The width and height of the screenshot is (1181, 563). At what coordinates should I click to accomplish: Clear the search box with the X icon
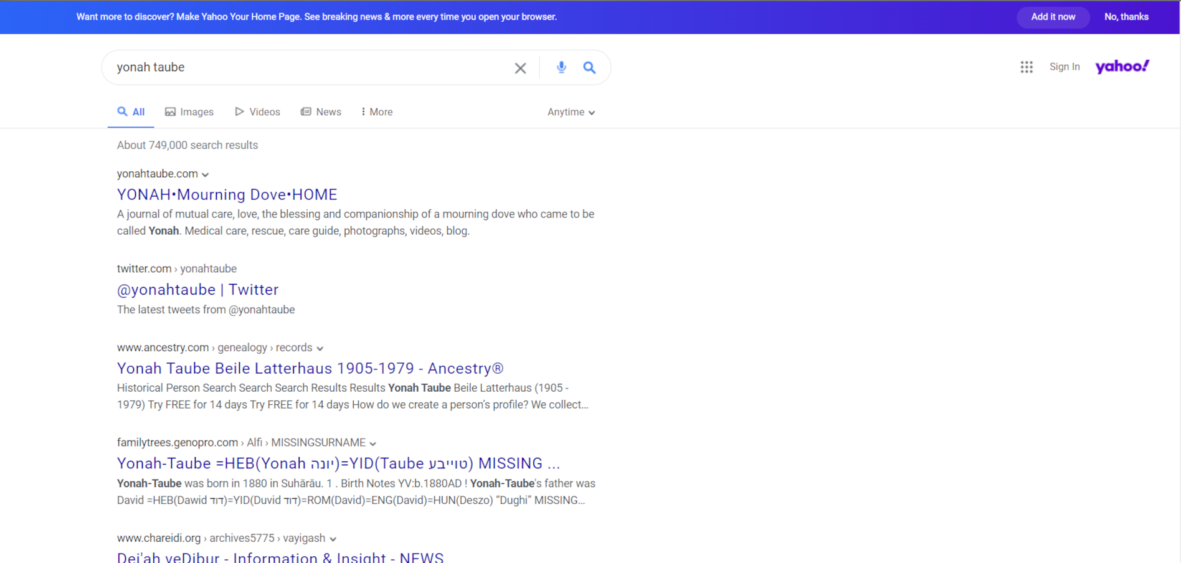pyautogui.click(x=520, y=68)
